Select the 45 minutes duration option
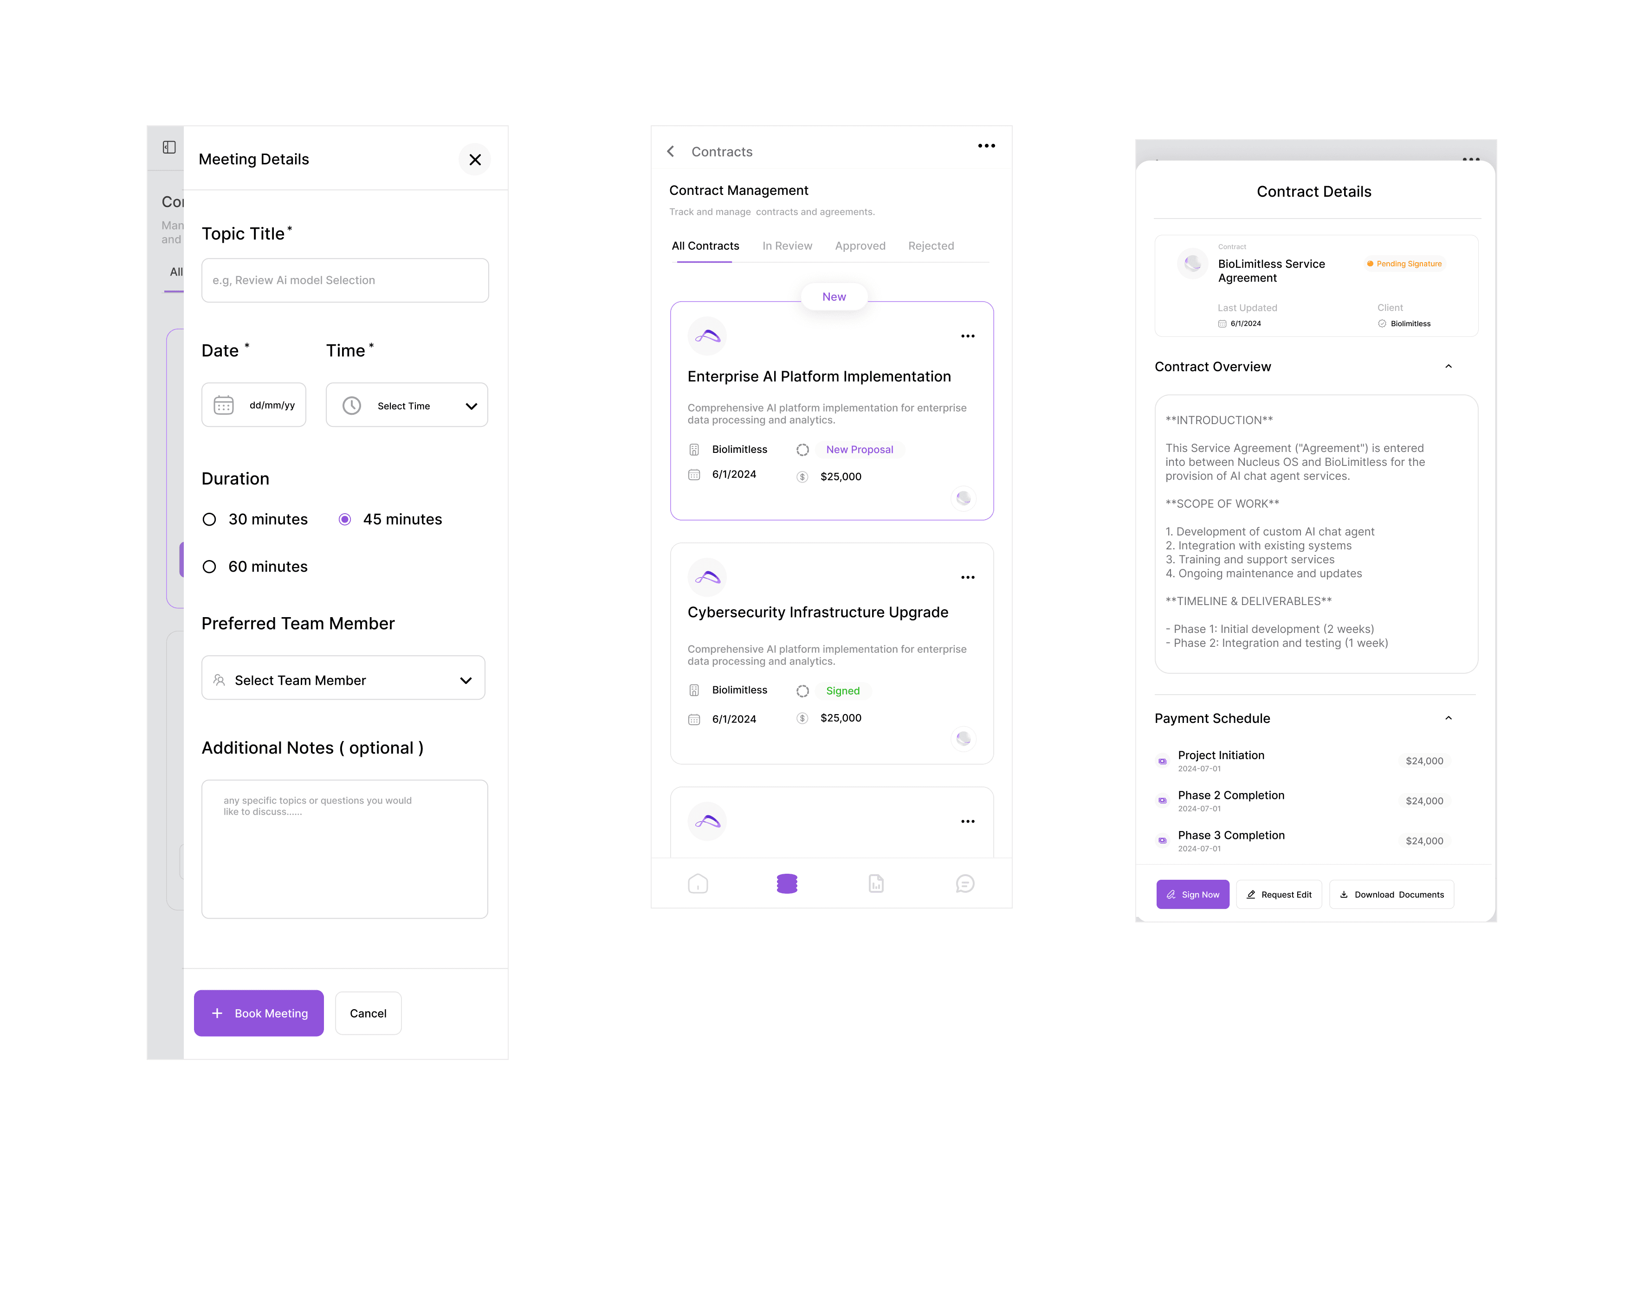This screenshot has width=1643, height=1302. 345,520
